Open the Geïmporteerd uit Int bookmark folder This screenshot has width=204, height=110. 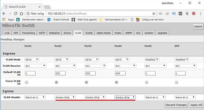[x=113, y=19]
